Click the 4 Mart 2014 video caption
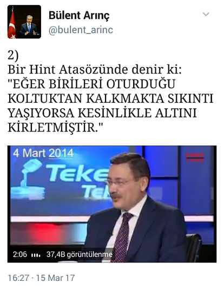Image resolution: width=224 pixels, height=290 pixels. click(x=43, y=153)
